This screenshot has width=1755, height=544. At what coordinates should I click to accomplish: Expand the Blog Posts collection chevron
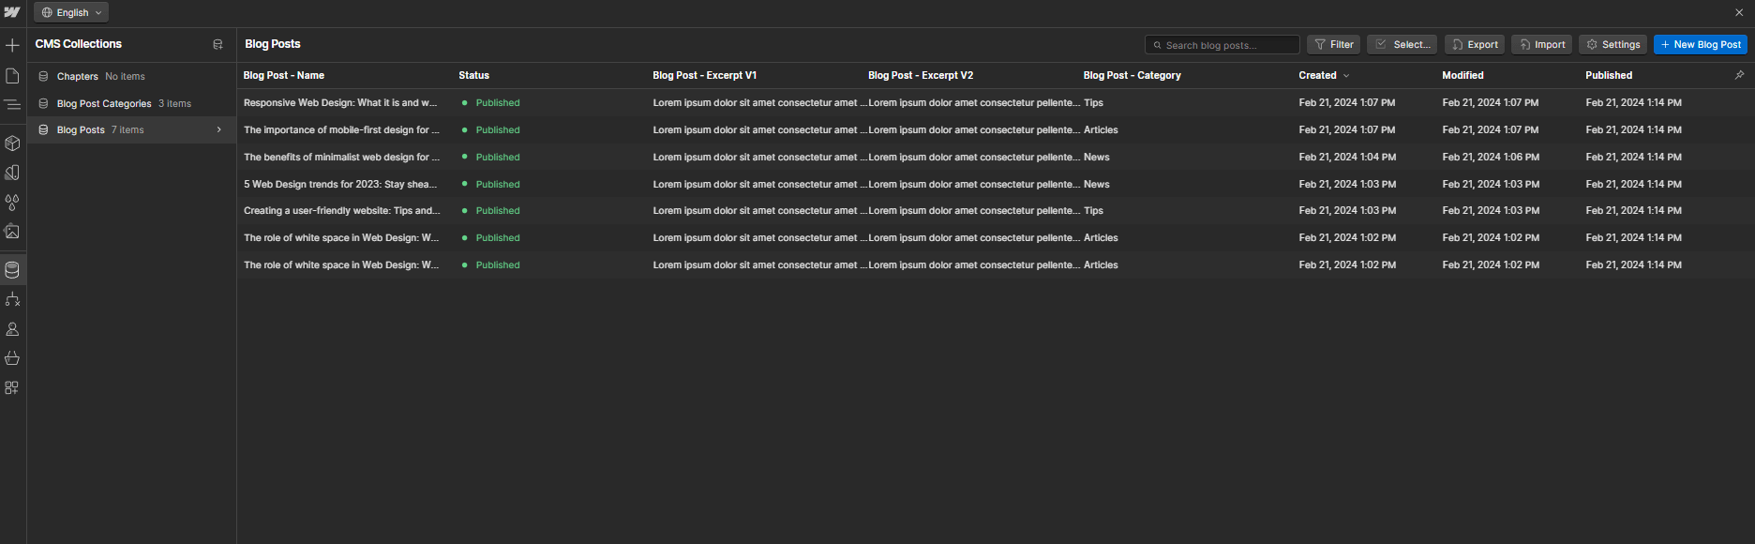pyautogui.click(x=219, y=129)
